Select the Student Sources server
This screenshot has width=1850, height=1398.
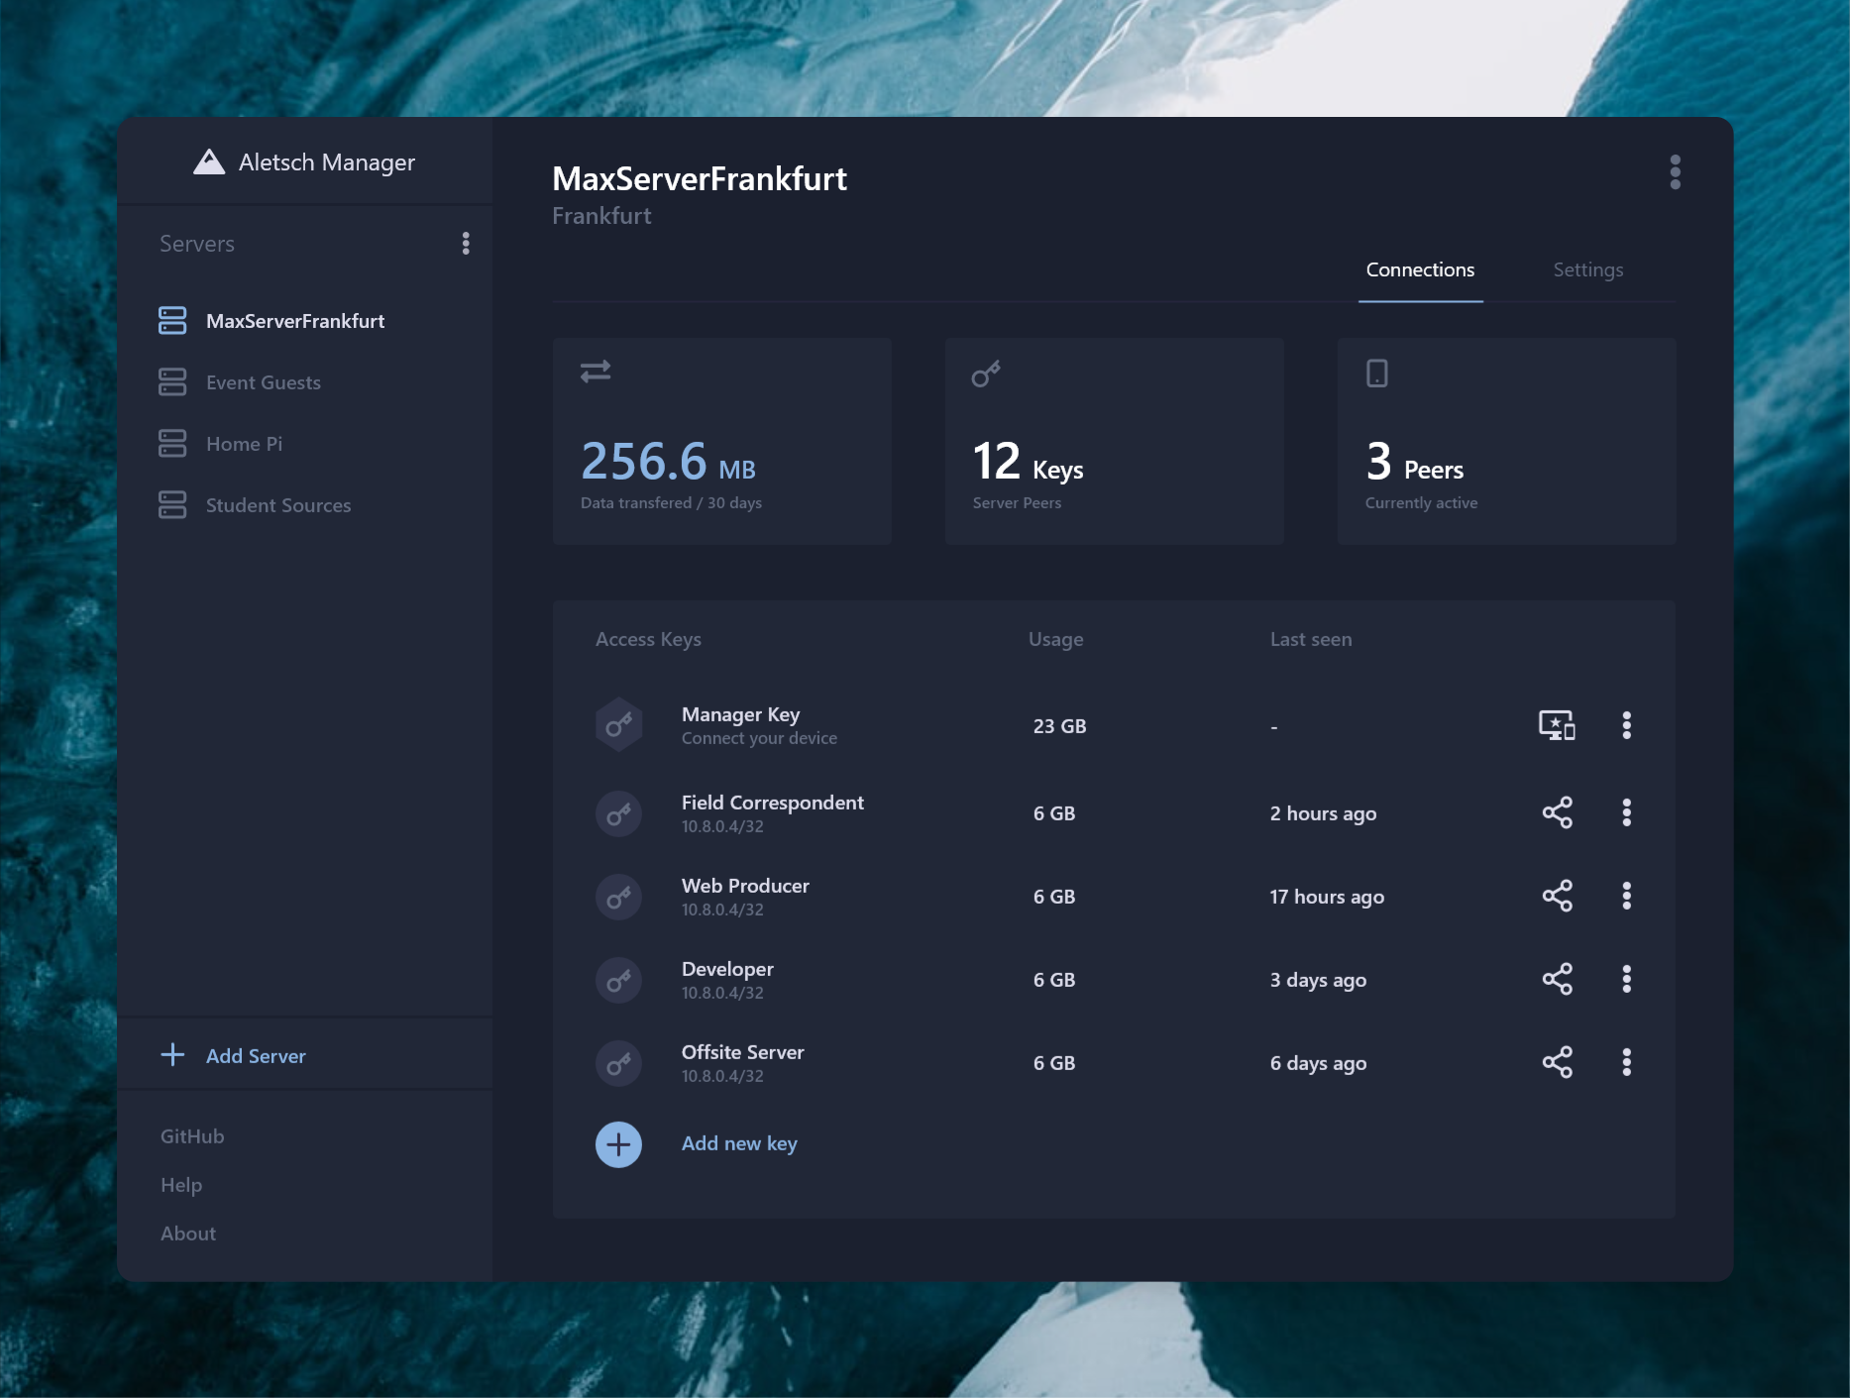pyautogui.click(x=277, y=505)
